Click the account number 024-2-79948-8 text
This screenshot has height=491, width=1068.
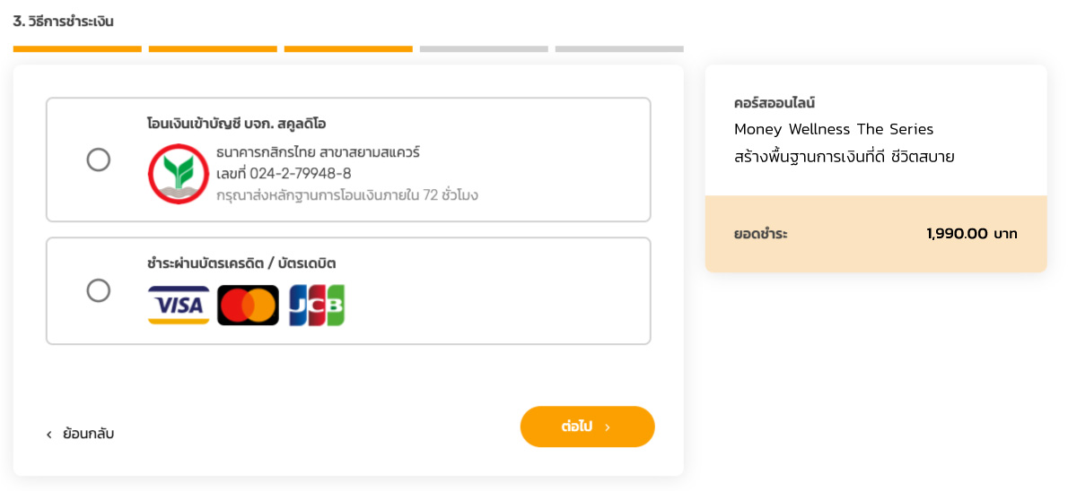(x=284, y=173)
